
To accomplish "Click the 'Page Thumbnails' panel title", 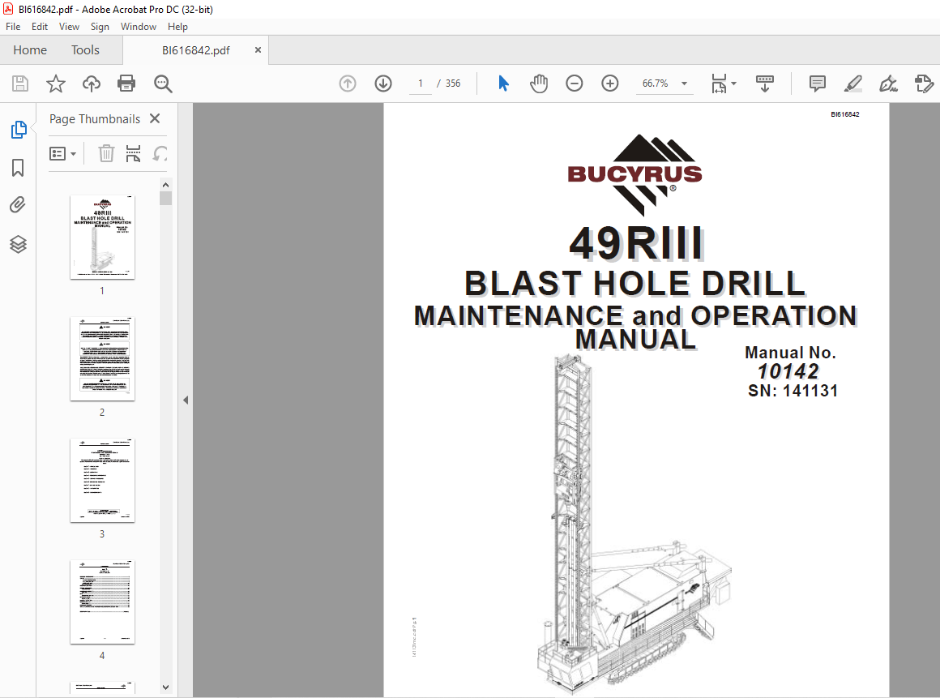I will 95,118.
